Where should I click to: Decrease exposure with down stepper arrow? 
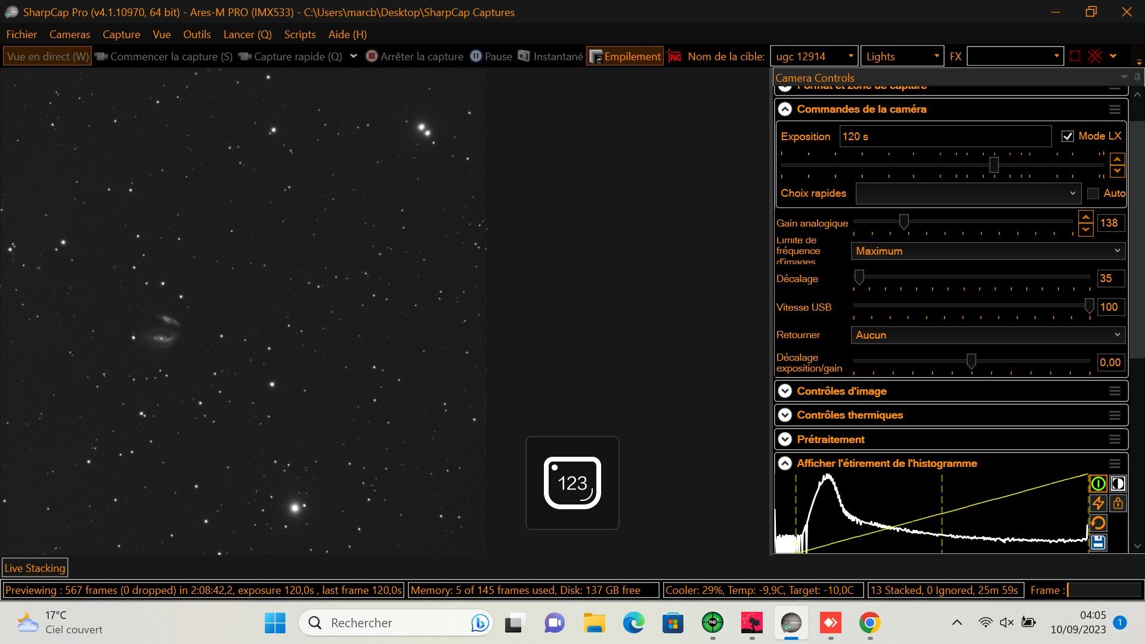(x=1118, y=172)
